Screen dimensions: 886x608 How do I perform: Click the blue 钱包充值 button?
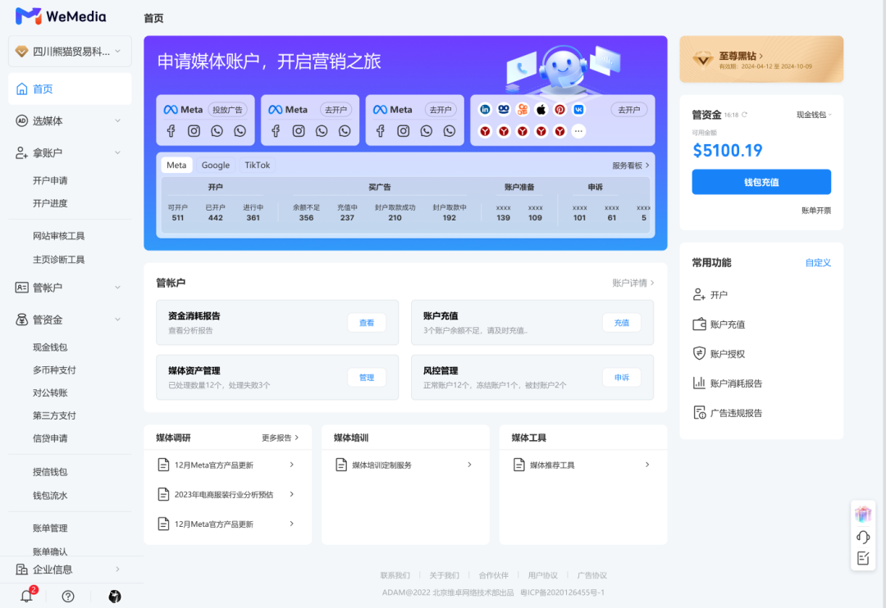(x=761, y=182)
